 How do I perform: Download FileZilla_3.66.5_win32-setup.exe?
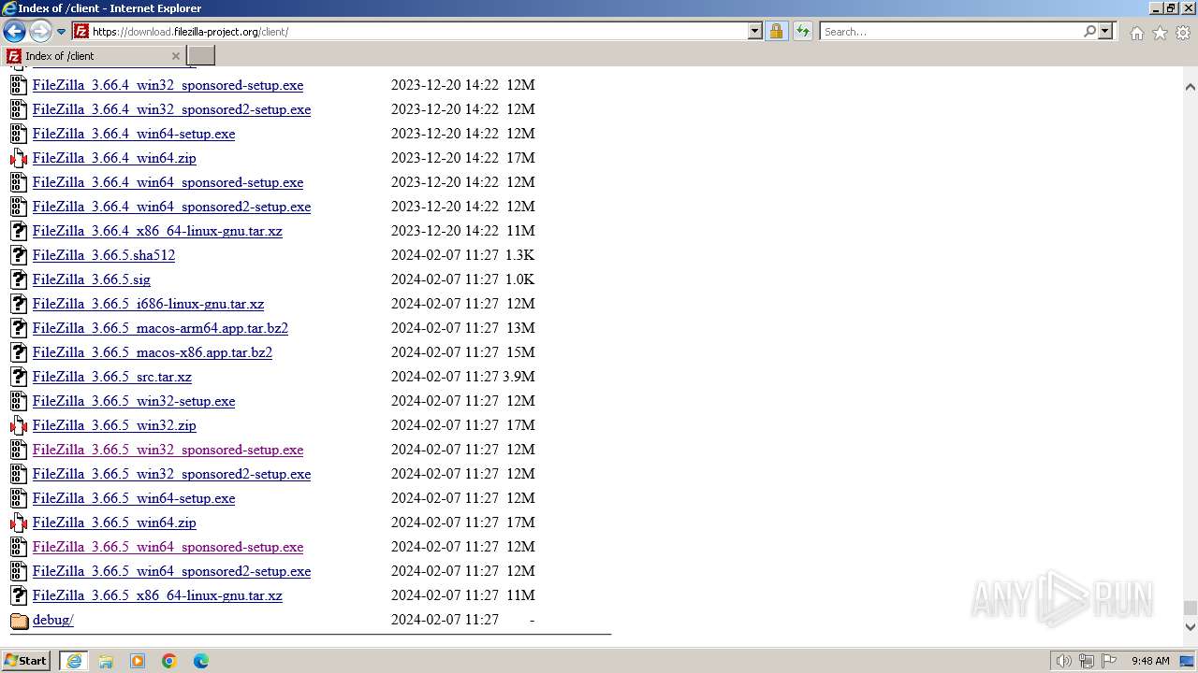coord(134,401)
